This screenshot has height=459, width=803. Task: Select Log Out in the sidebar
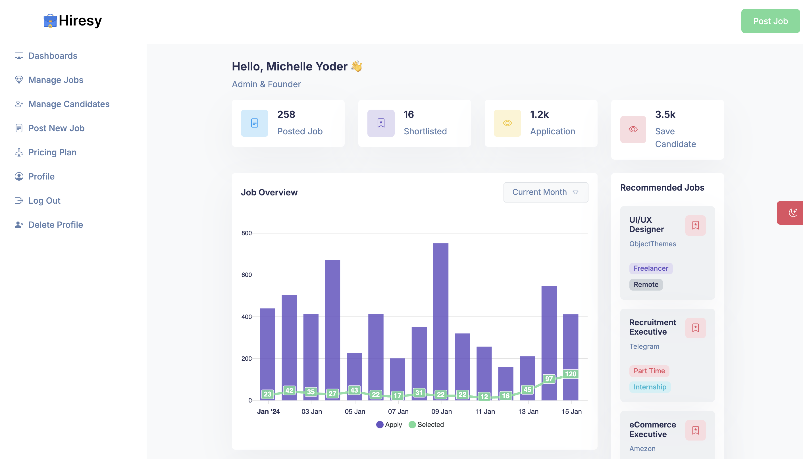point(44,201)
